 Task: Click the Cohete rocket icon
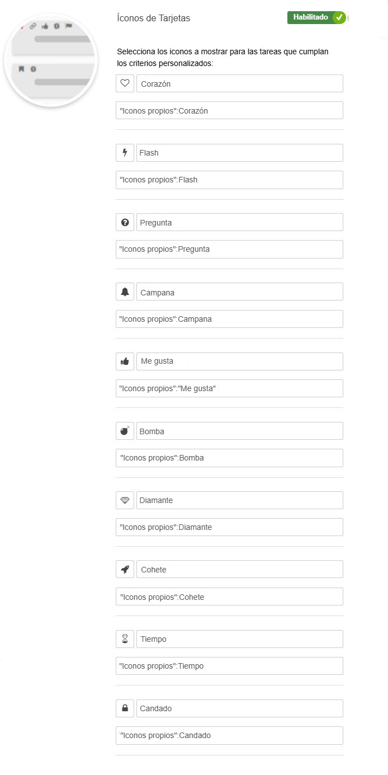[125, 569]
